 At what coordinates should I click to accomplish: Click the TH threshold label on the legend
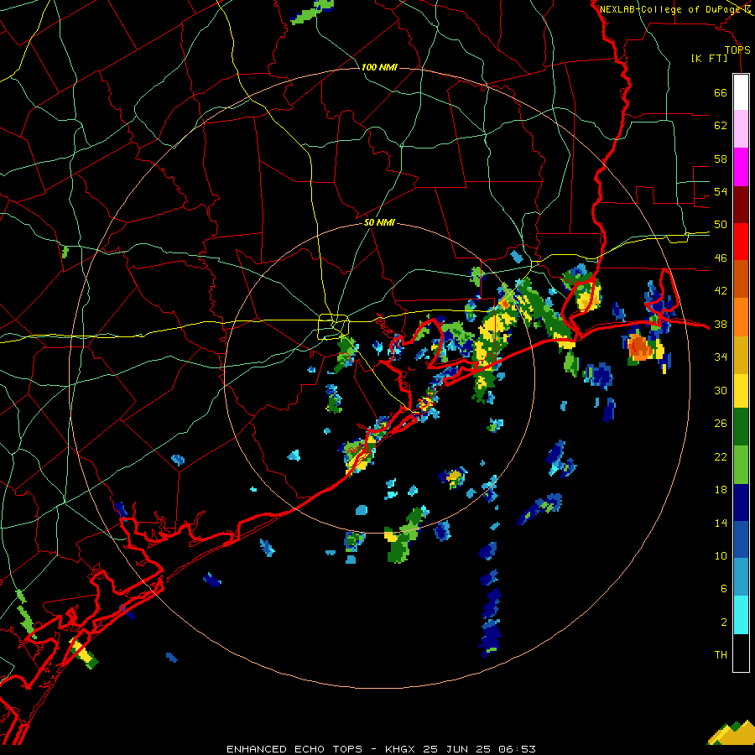pyautogui.click(x=721, y=655)
